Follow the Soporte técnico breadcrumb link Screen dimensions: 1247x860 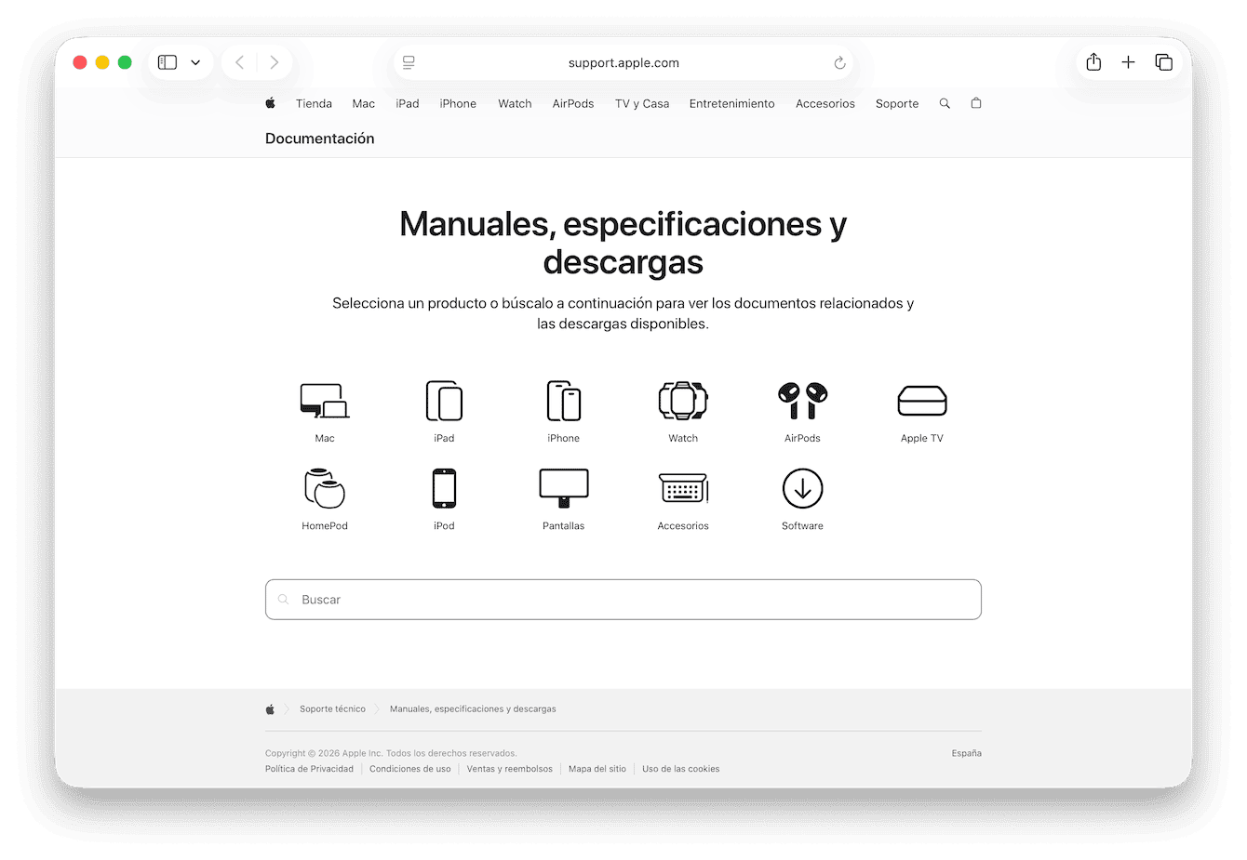[332, 709]
